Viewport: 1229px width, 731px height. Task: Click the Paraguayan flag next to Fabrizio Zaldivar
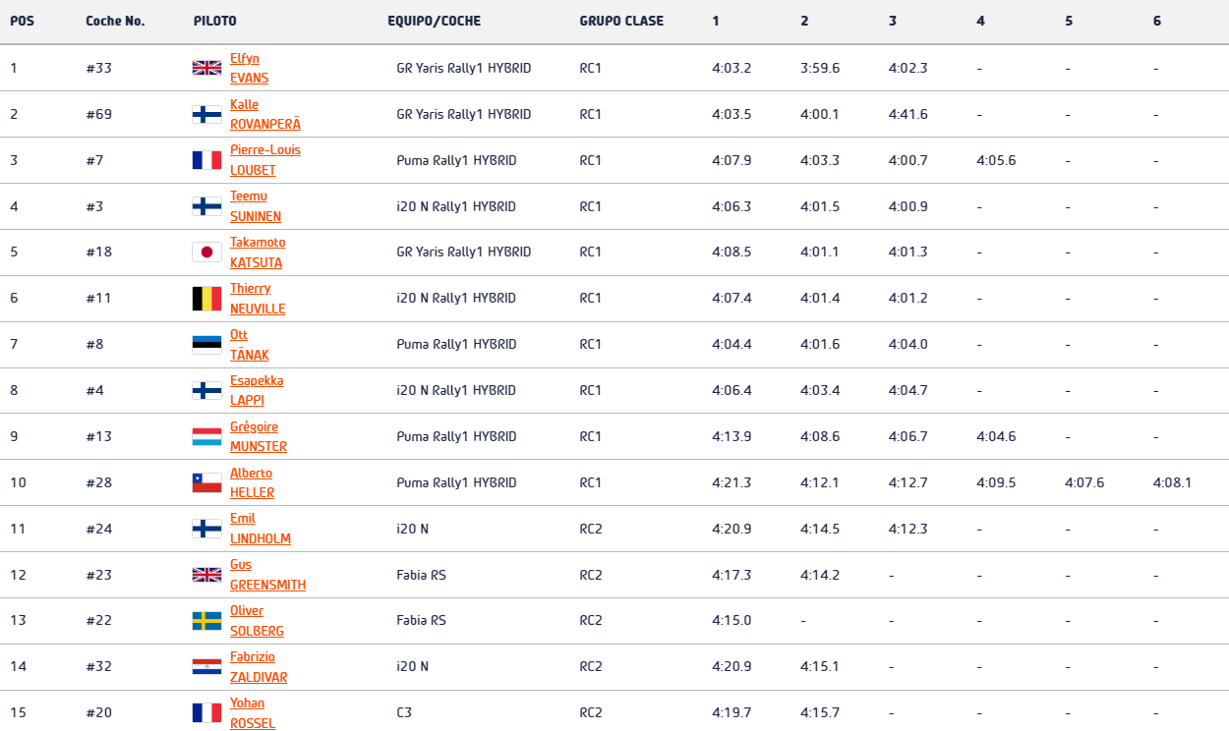pyautogui.click(x=206, y=666)
